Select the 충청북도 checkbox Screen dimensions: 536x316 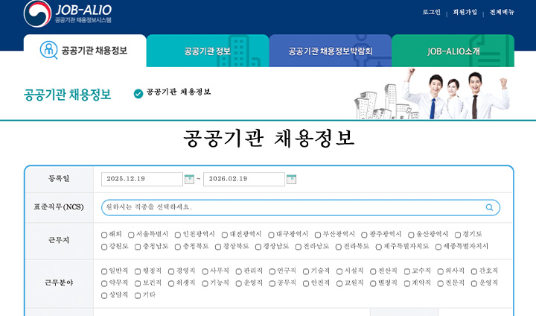[178, 247]
